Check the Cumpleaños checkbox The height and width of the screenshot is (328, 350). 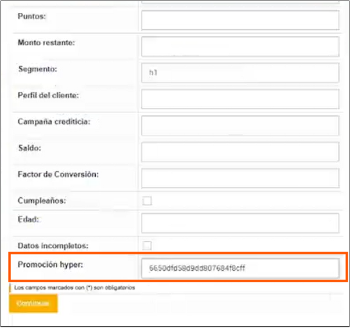click(x=147, y=201)
